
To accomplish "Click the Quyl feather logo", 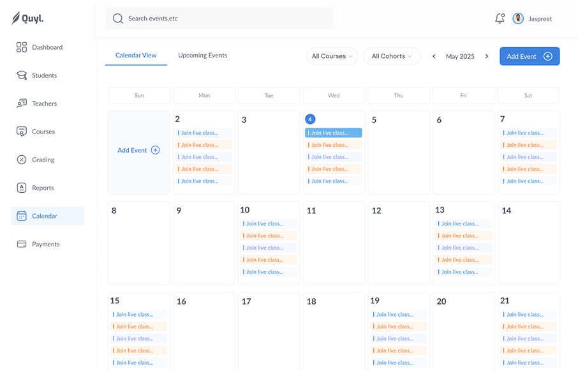I will (x=16, y=19).
